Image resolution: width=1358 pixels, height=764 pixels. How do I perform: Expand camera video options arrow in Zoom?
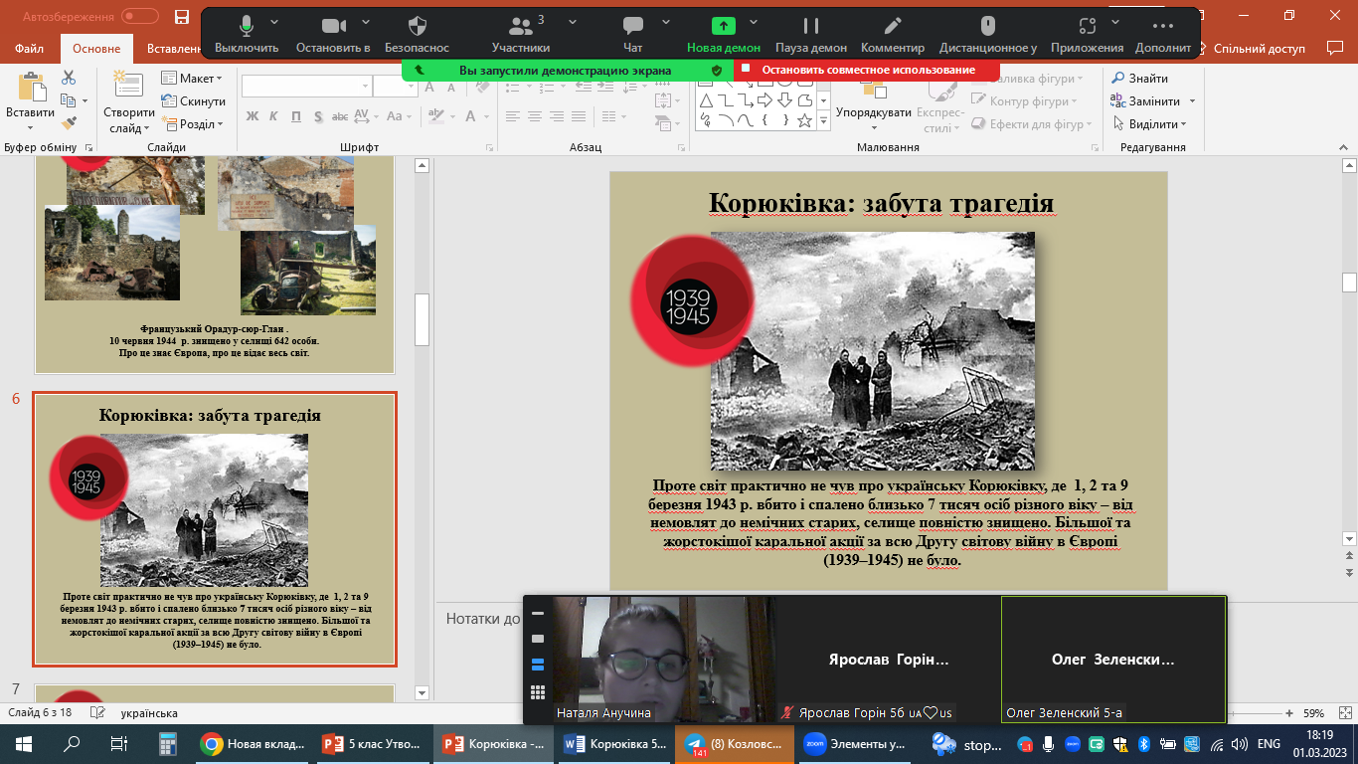[366, 22]
